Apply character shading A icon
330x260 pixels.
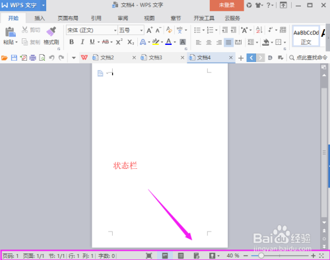(183, 42)
